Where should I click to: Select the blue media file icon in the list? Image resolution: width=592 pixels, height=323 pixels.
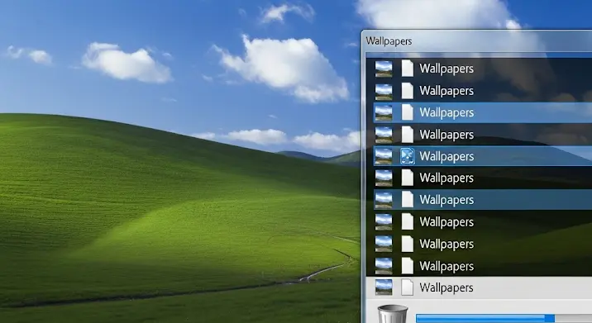tap(407, 156)
